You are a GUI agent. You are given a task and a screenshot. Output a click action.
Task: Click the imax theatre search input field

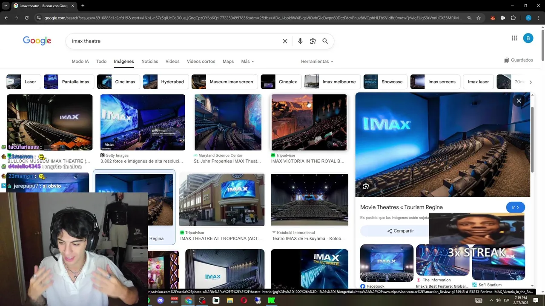tap(175, 41)
